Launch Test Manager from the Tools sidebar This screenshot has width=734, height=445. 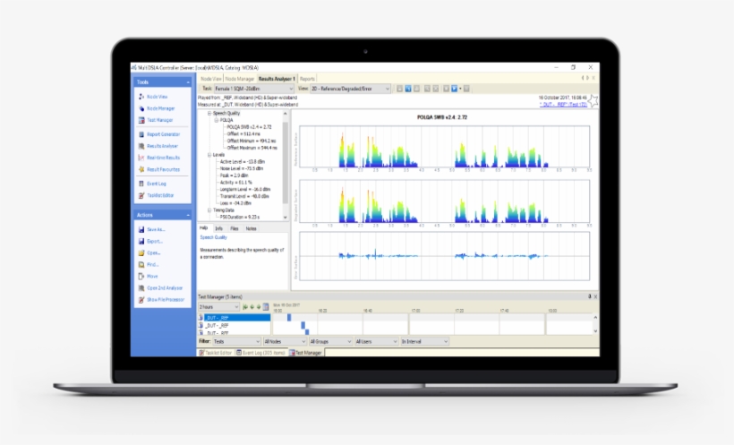pos(159,120)
